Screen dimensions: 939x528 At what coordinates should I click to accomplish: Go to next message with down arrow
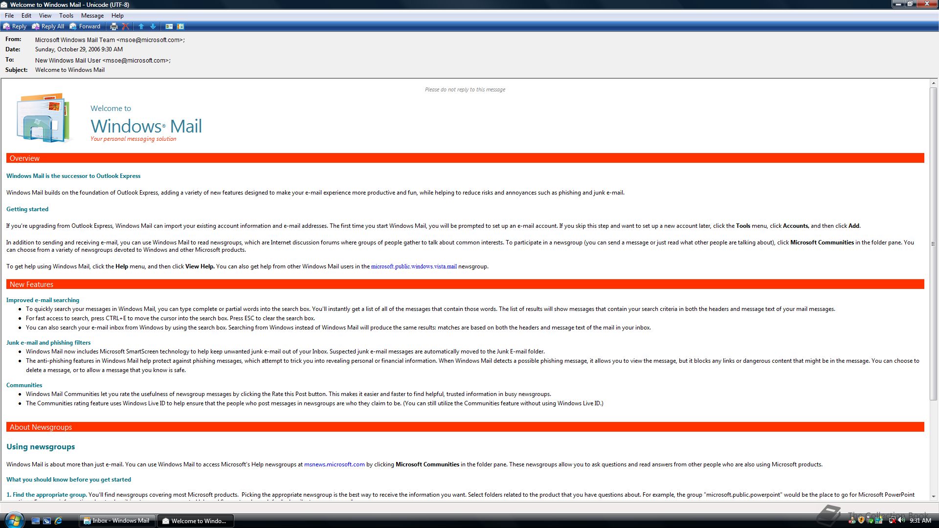tap(153, 26)
